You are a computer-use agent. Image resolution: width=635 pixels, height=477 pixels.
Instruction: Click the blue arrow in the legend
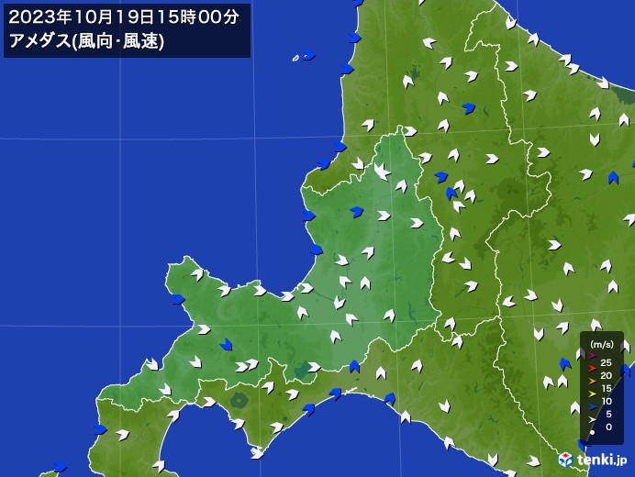tap(592, 407)
